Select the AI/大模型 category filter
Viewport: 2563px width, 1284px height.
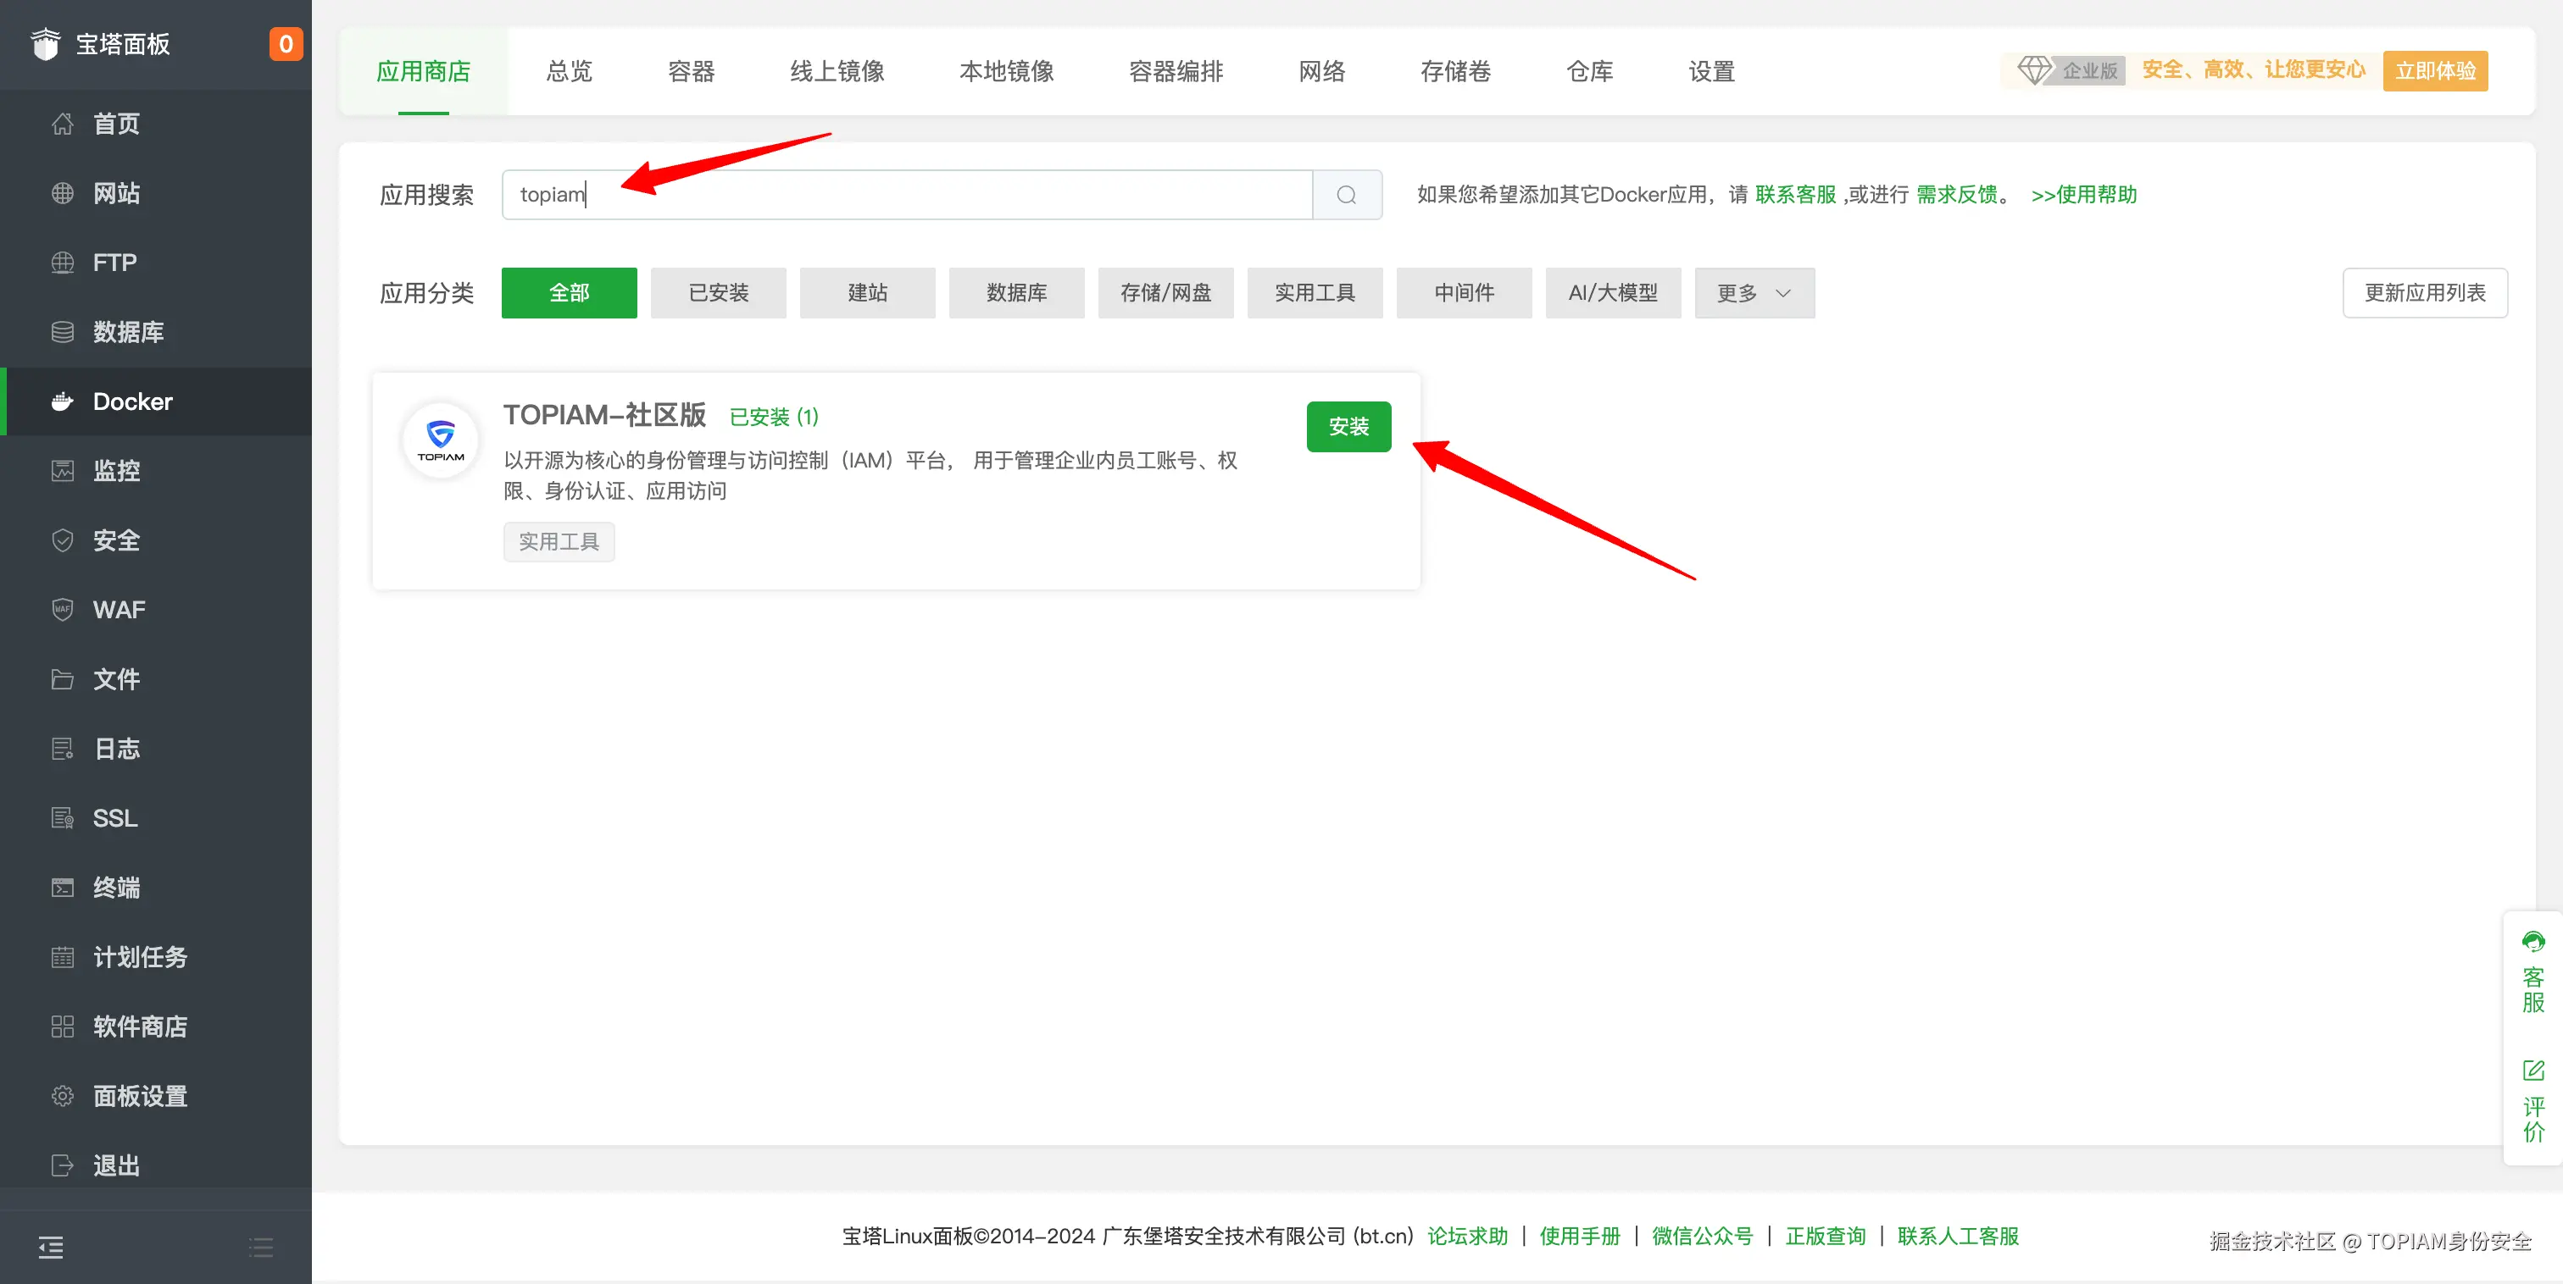click(1613, 293)
